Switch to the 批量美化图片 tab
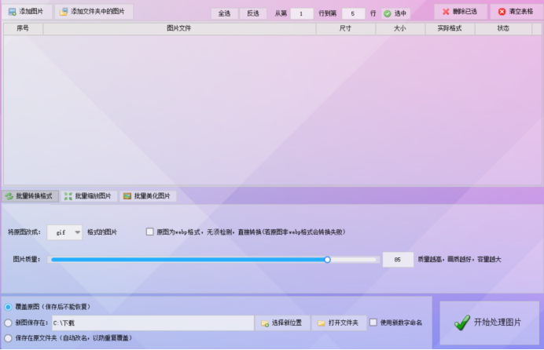544x350 pixels. click(x=148, y=196)
